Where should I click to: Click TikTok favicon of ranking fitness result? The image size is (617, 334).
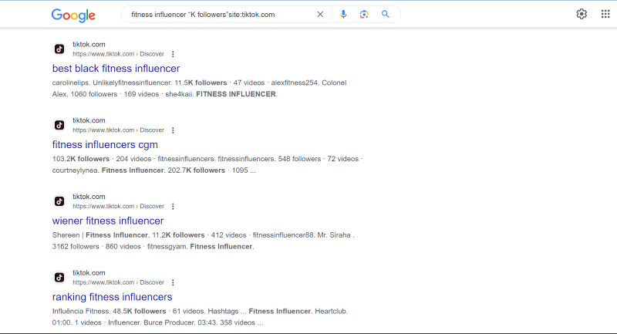(59, 278)
